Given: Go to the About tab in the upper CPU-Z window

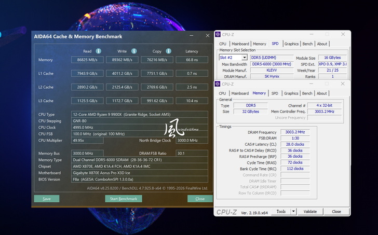Looking at the screenshot, I should tap(322, 44).
